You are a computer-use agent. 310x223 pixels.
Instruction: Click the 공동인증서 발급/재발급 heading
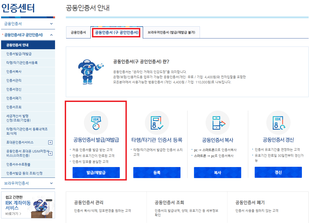[x=96, y=140]
